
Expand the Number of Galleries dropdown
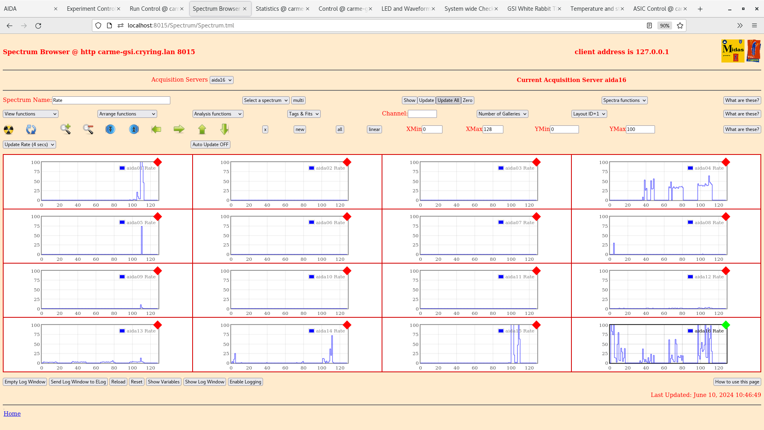(501, 114)
